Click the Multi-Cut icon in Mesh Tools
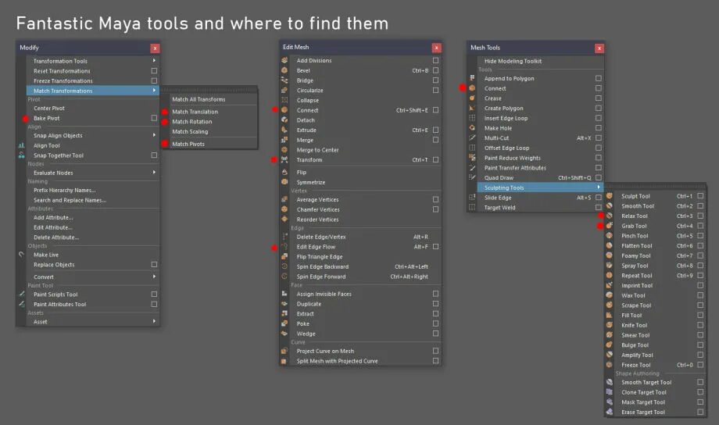This screenshot has width=719, height=425. click(x=472, y=137)
